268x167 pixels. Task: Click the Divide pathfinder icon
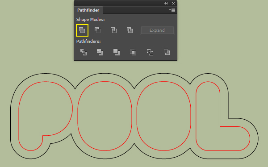(84, 52)
